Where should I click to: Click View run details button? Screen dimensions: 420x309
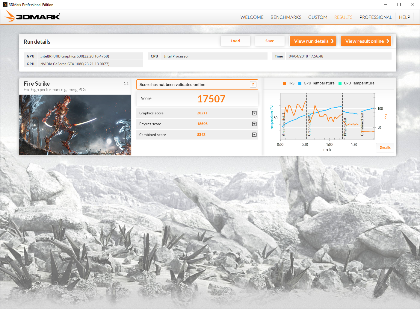point(313,41)
